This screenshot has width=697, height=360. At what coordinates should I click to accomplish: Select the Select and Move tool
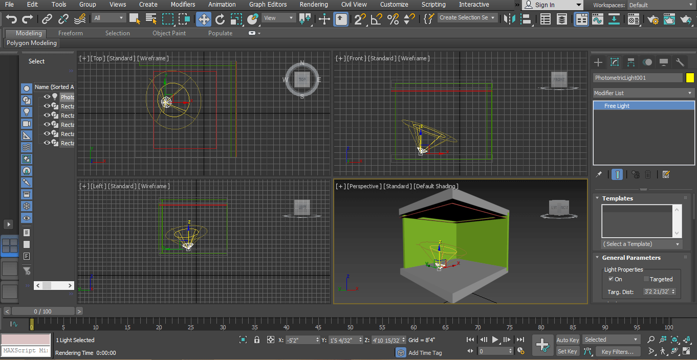point(204,19)
